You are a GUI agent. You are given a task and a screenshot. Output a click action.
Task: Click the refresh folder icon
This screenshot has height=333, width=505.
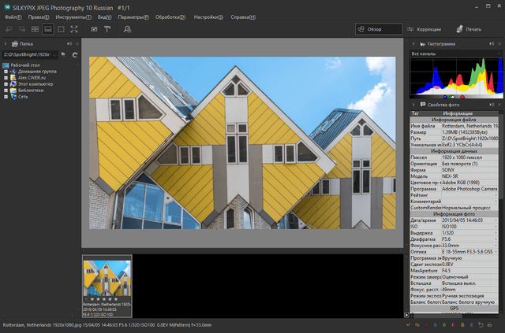pyautogui.click(x=74, y=54)
